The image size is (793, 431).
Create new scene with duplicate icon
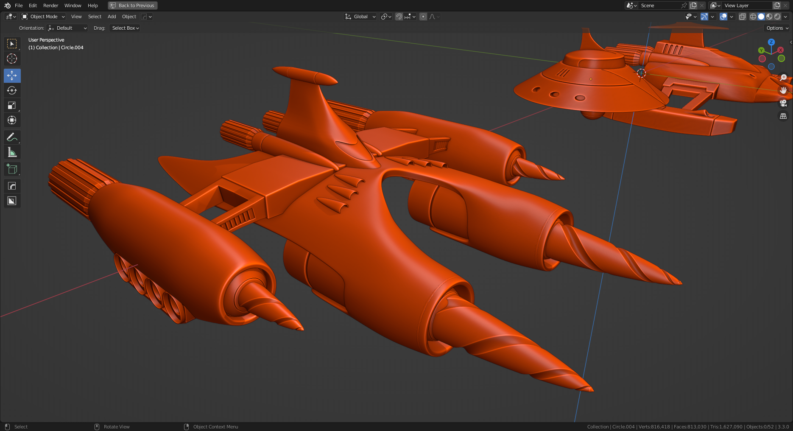693,6
